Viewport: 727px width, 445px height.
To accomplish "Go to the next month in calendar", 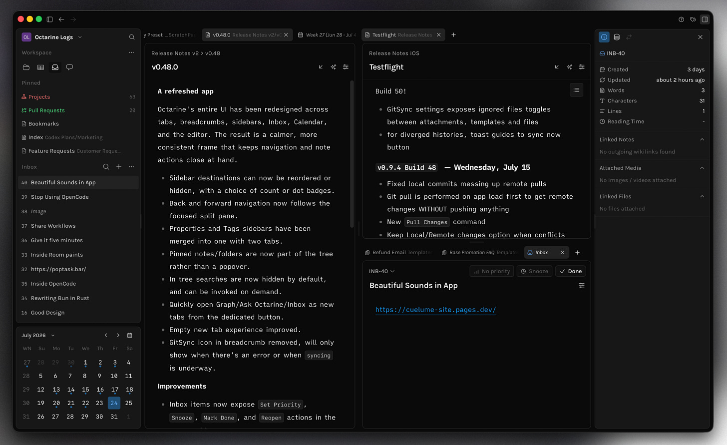I will (x=118, y=336).
